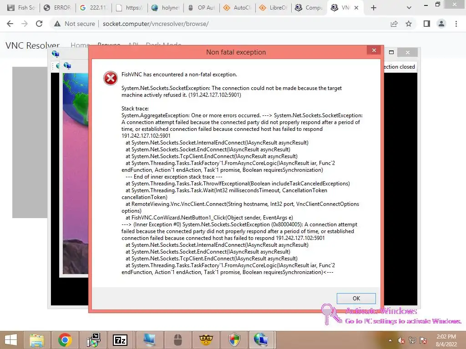Viewport: 466px width, 349px height.
Task: Switch to the Fish So tab
Action: 21,8
